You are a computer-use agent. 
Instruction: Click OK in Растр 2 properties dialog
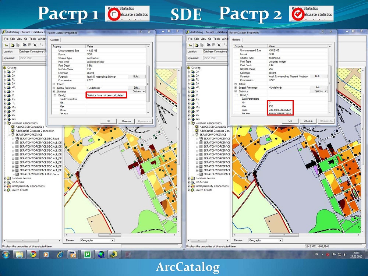[x=290, y=121]
